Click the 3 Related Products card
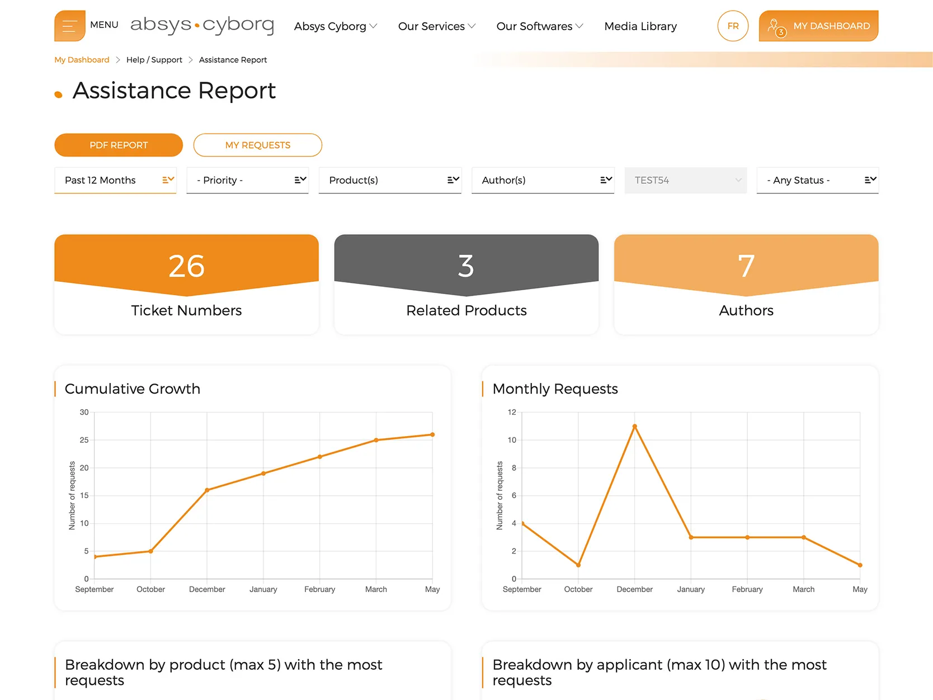 coord(466,284)
